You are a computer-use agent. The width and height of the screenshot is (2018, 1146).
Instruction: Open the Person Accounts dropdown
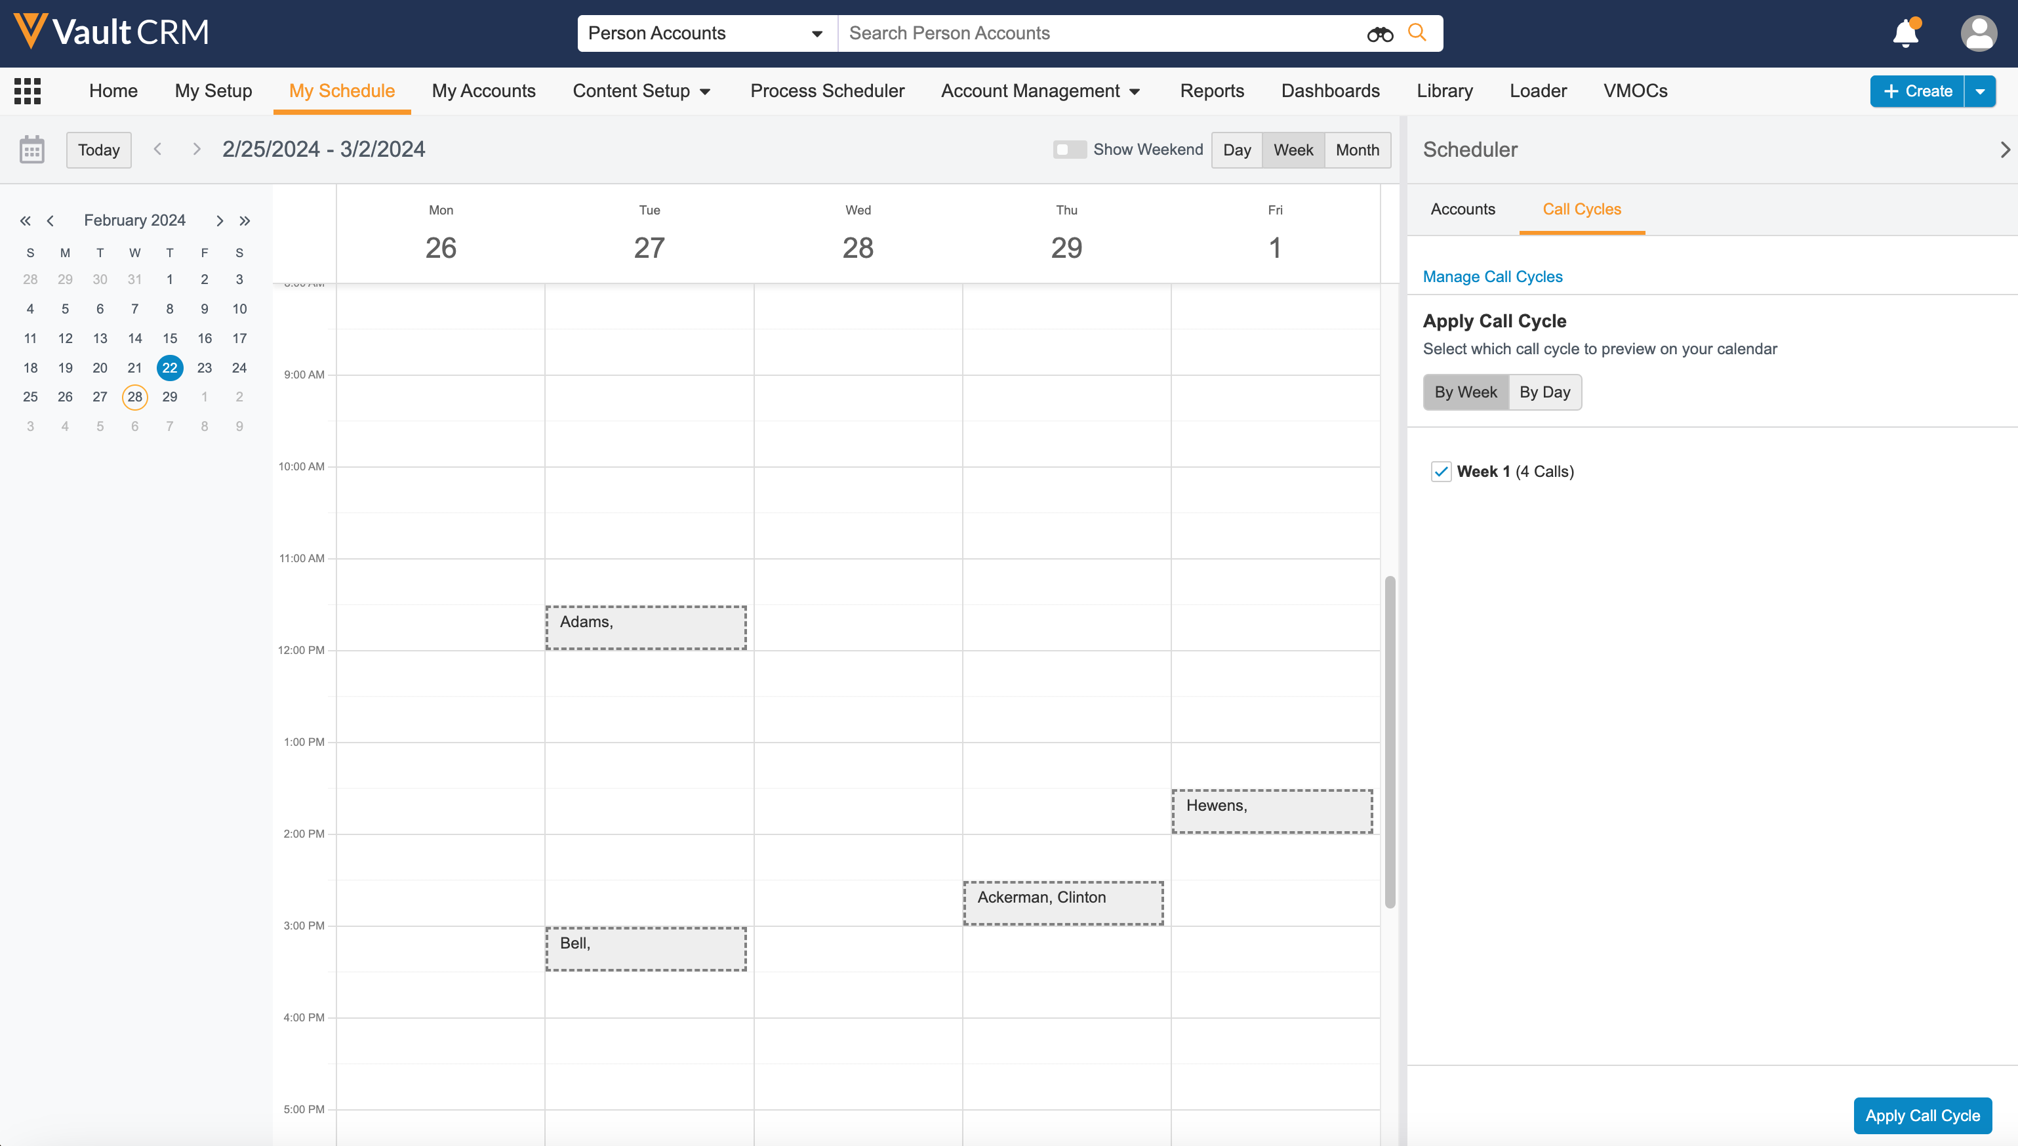point(706,34)
